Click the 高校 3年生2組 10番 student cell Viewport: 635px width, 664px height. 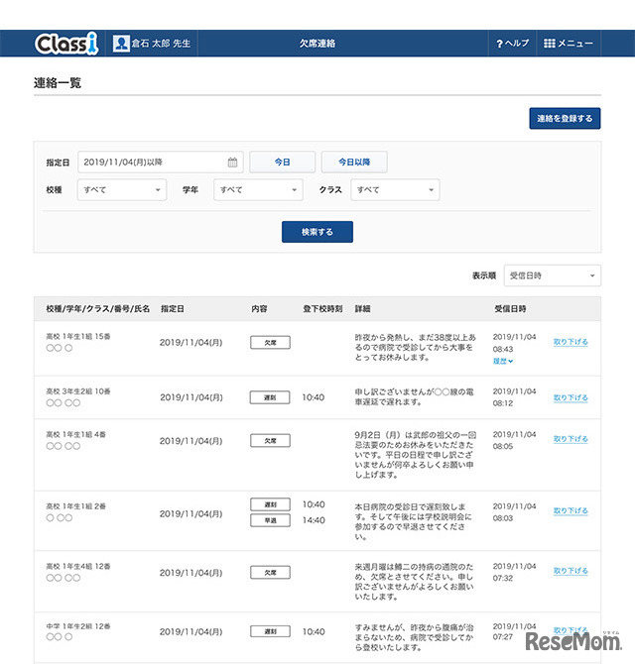click(x=78, y=397)
